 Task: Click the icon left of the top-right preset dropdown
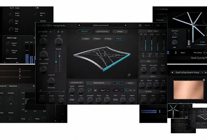pos(140,25)
